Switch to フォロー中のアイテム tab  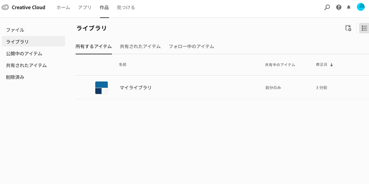tap(191, 46)
